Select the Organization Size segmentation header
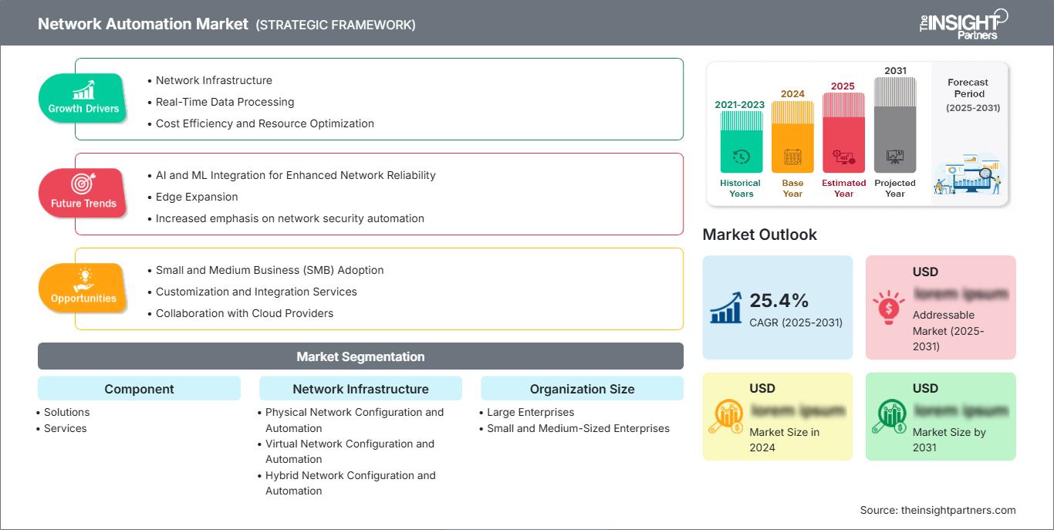Viewport: 1054px width, 530px height. 582,389
